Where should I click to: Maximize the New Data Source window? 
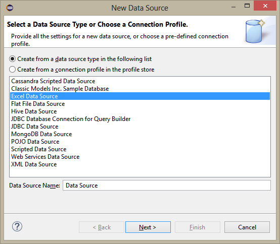click(x=247, y=6)
